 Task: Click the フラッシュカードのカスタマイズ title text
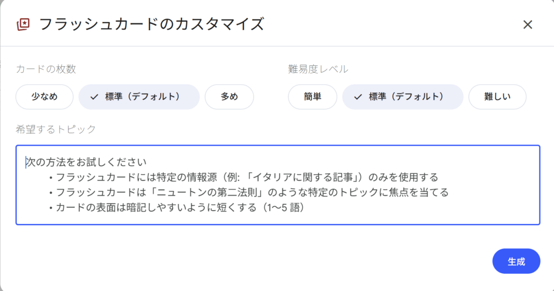[151, 24]
